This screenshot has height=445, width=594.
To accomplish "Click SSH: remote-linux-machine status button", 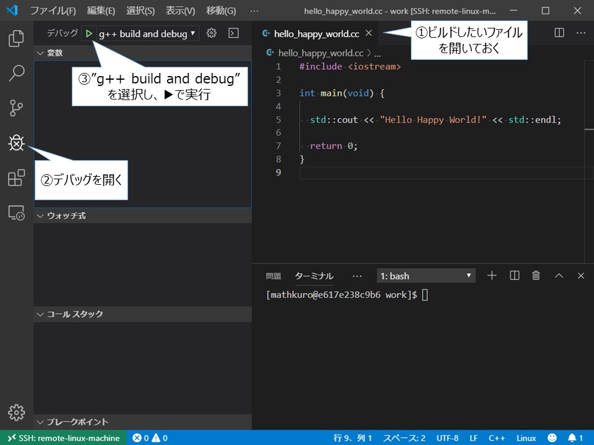I will pyautogui.click(x=63, y=438).
